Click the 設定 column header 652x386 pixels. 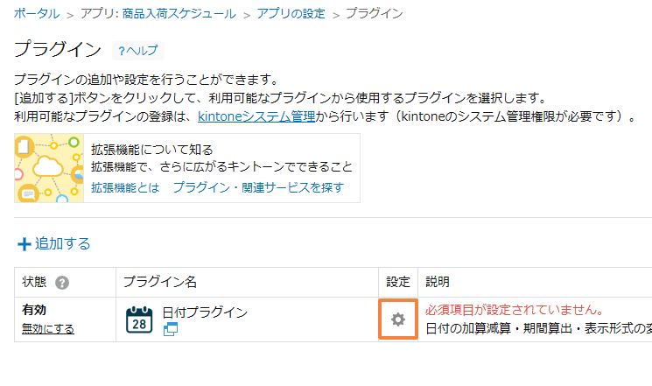(398, 282)
